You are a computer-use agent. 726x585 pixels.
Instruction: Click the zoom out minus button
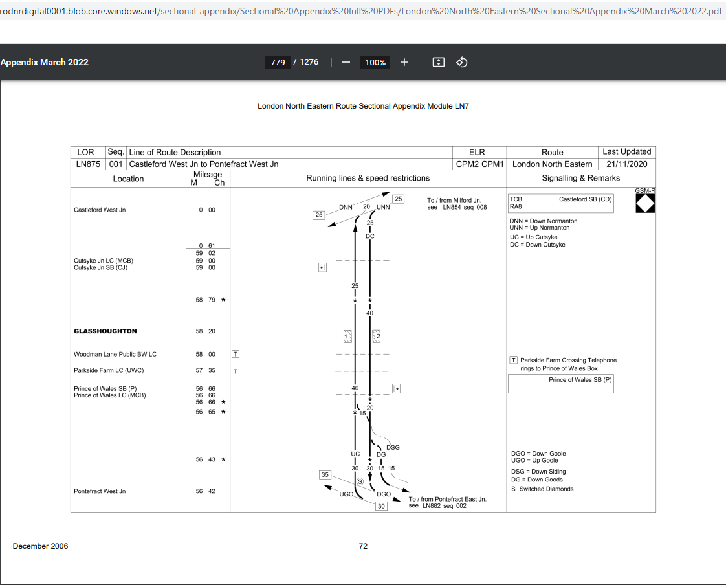tap(346, 62)
